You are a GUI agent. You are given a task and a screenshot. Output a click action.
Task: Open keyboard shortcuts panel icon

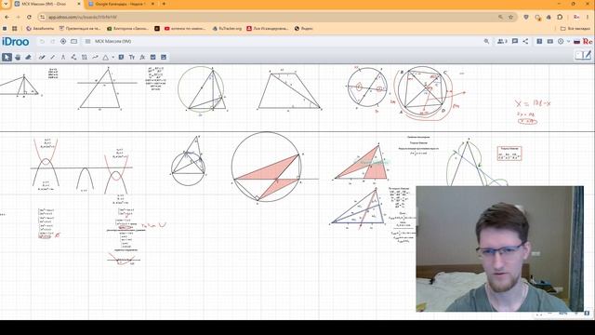549,41
